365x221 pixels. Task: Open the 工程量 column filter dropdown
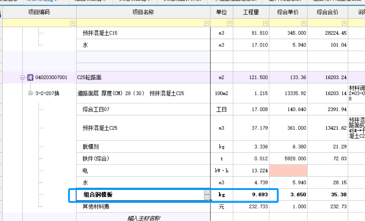pyautogui.click(x=265, y=23)
